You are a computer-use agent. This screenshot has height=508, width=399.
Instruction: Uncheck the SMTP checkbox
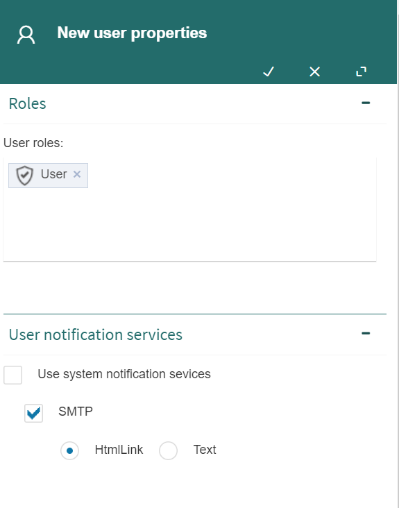coord(34,413)
